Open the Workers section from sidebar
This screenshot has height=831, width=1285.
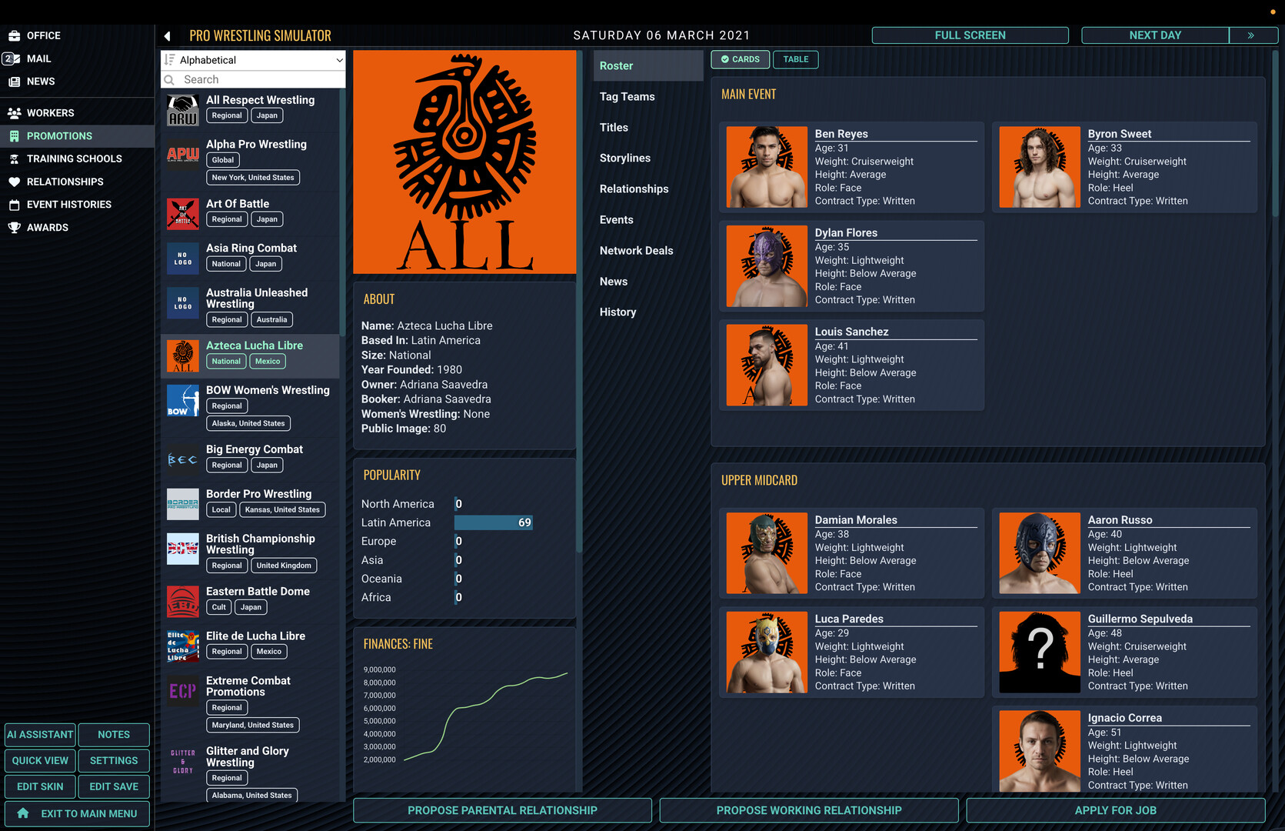click(x=52, y=112)
